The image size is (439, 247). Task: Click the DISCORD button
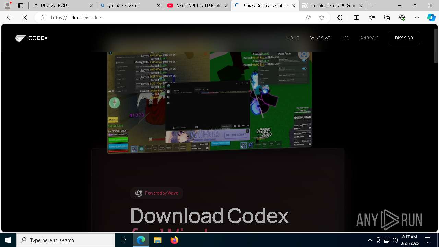pos(404,38)
